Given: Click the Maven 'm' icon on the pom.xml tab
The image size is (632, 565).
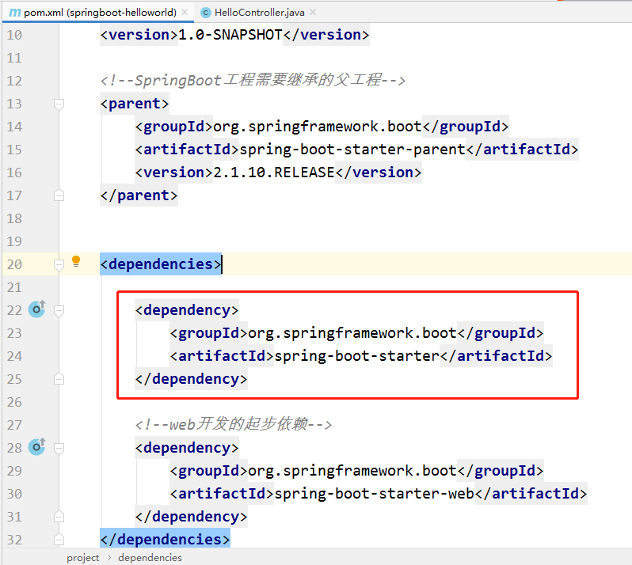Looking at the screenshot, I should (x=14, y=13).
